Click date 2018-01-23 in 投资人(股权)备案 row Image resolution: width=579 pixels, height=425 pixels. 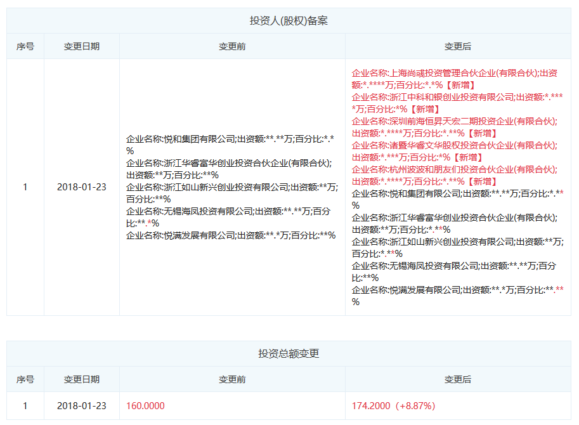82,187
